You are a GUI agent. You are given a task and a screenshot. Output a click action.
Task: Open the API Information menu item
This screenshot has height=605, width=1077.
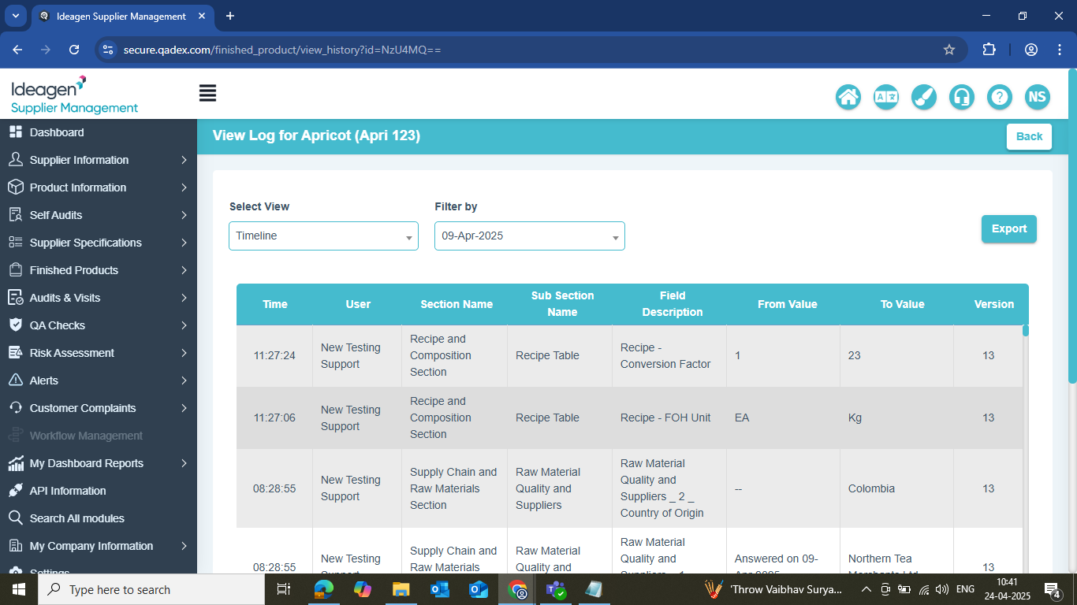(x=99, y=491)
